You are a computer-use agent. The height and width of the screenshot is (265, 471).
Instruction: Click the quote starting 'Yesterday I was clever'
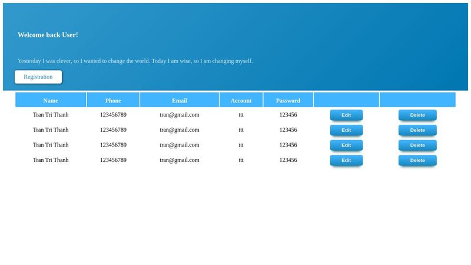coord(135,61)
